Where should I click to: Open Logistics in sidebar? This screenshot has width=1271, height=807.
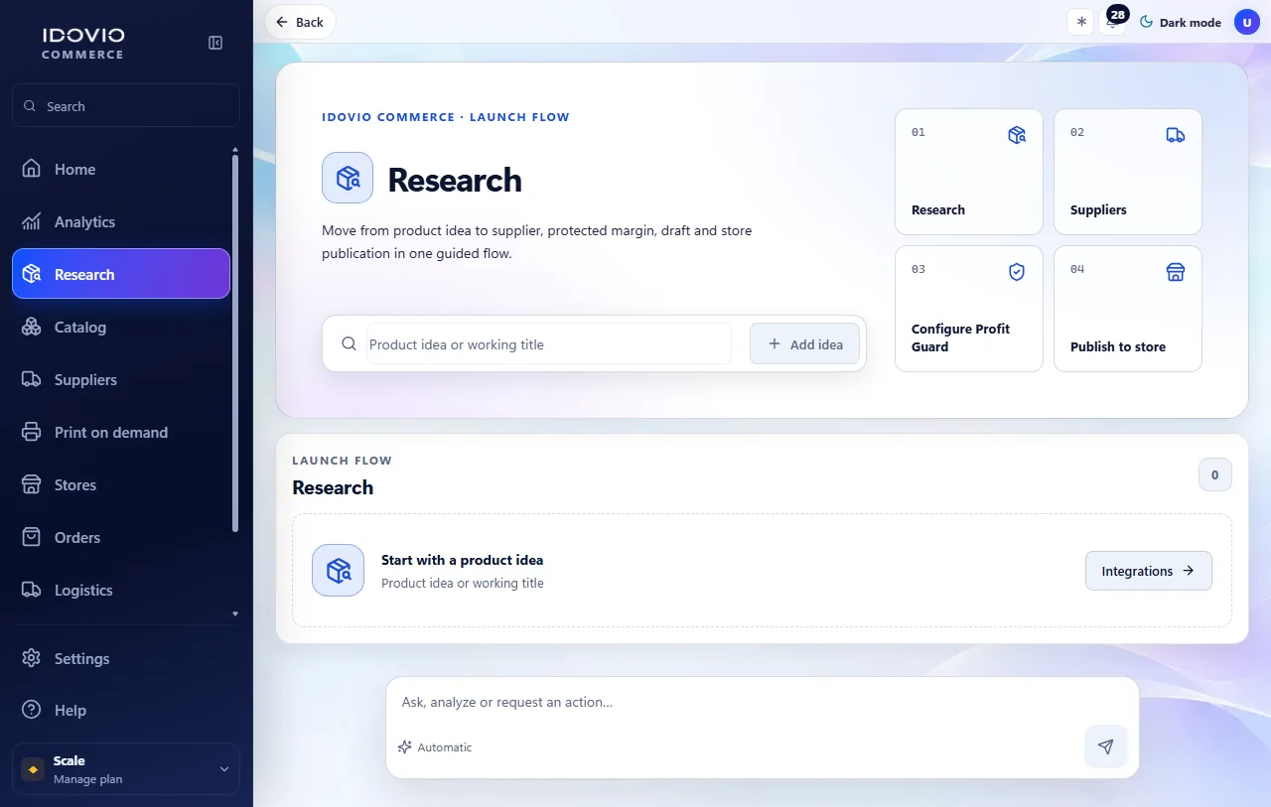121,591
